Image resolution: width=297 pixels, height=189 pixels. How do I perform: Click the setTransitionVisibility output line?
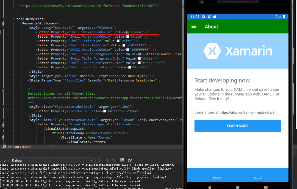point(85,169)
